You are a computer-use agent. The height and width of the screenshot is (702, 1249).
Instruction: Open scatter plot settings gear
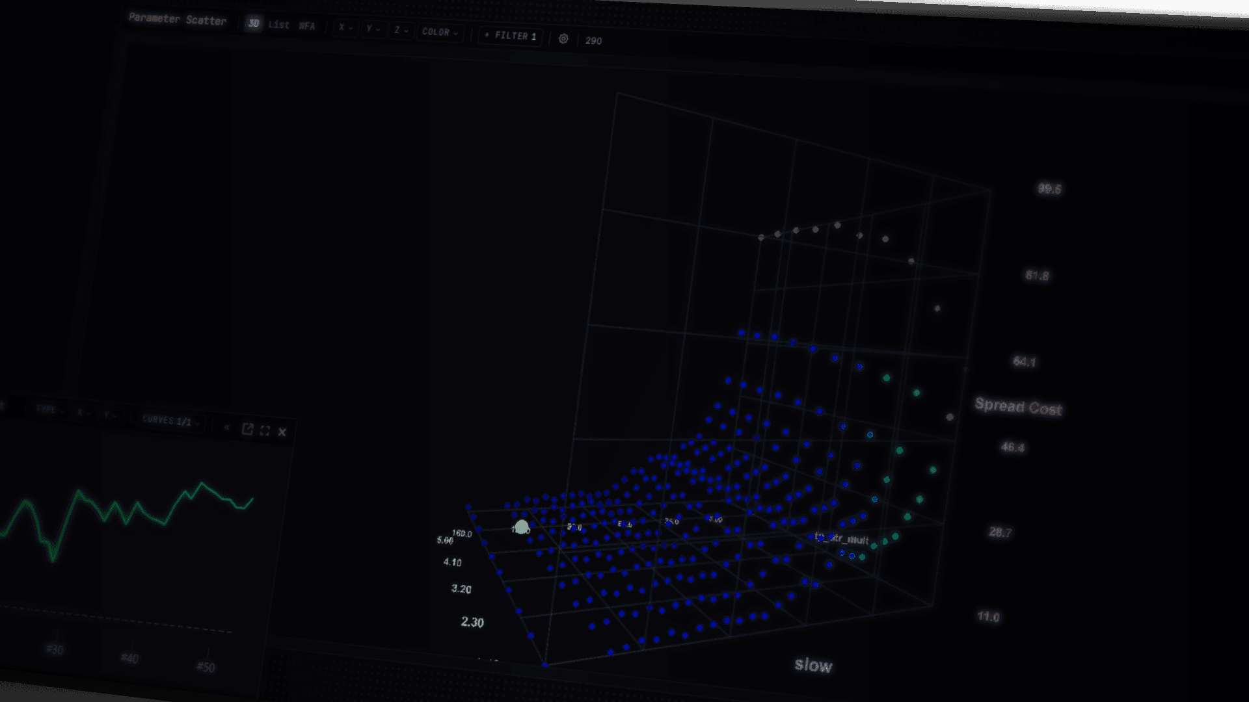(x=563, y=39)
